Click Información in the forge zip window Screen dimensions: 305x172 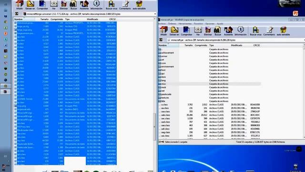96,5
